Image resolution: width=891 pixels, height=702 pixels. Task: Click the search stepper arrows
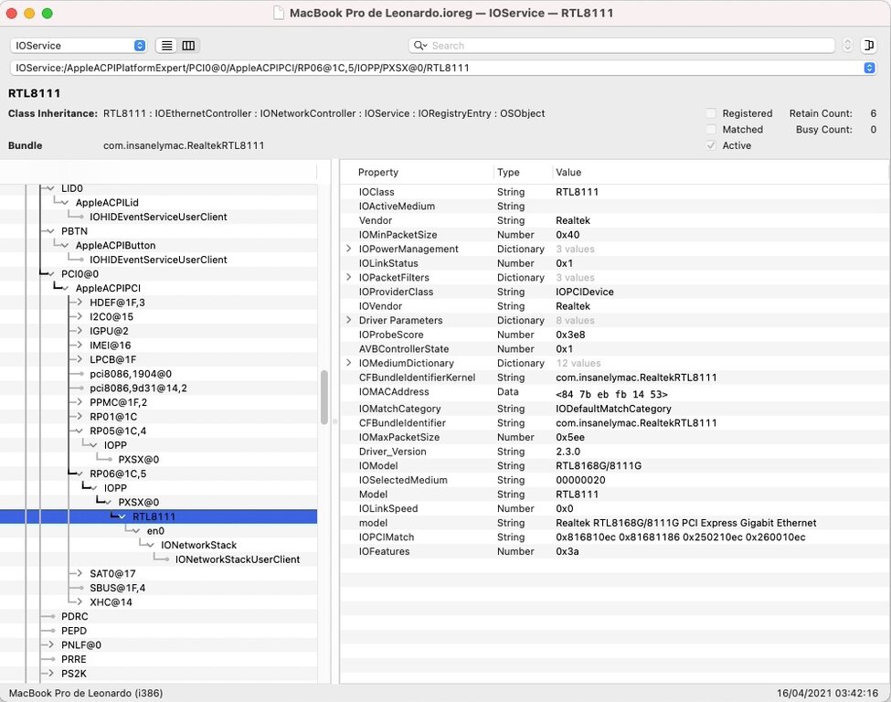[x=847, y=46]
